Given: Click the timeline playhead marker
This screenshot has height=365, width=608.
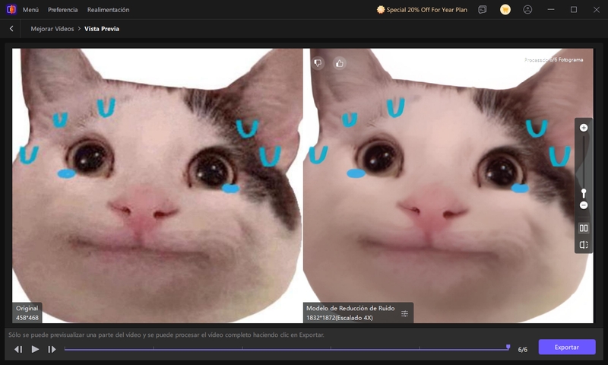Looking at the screenshot, I should point(508,347).
